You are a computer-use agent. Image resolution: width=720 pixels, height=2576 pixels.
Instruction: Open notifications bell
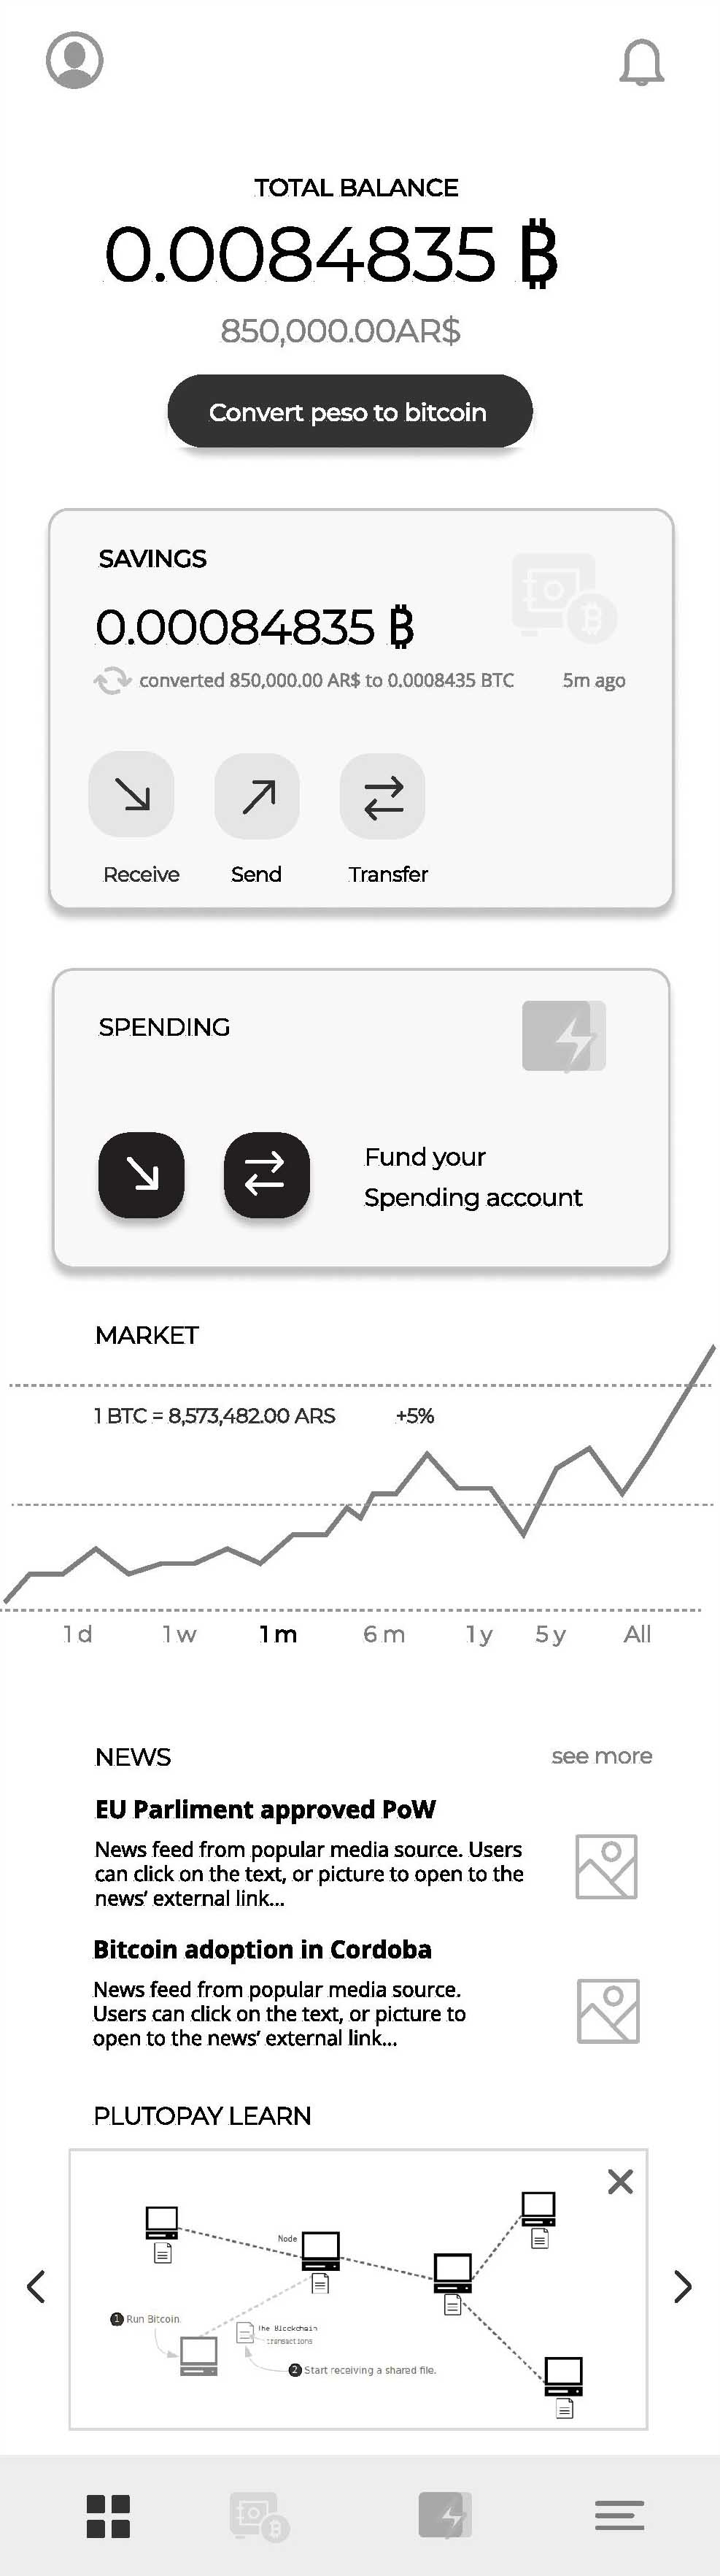641,63
